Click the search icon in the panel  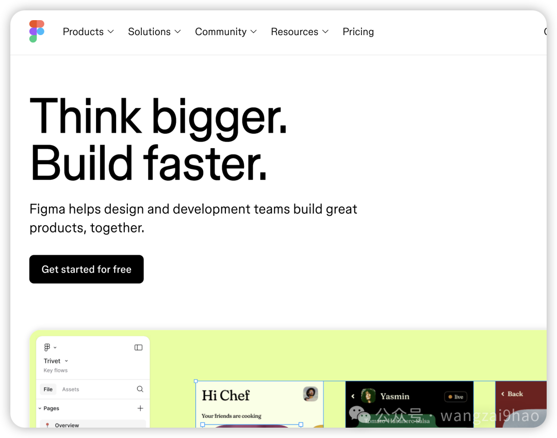click(x=140, y=389)
